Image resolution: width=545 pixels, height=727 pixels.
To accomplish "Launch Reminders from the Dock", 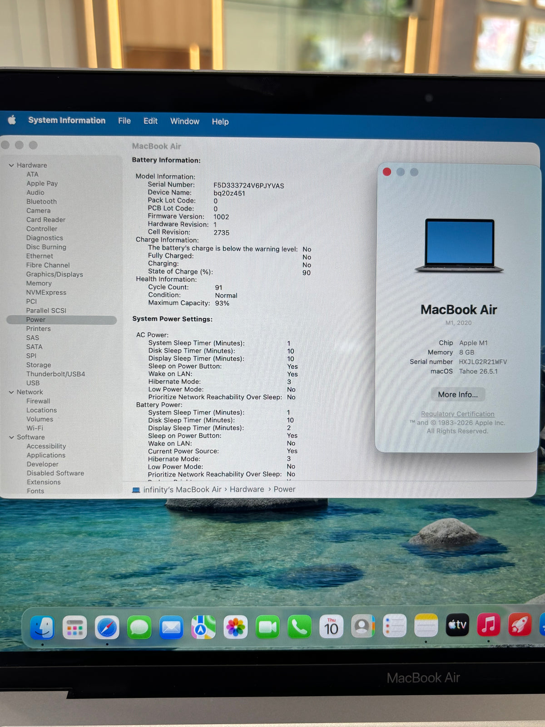I will [394, 626].
